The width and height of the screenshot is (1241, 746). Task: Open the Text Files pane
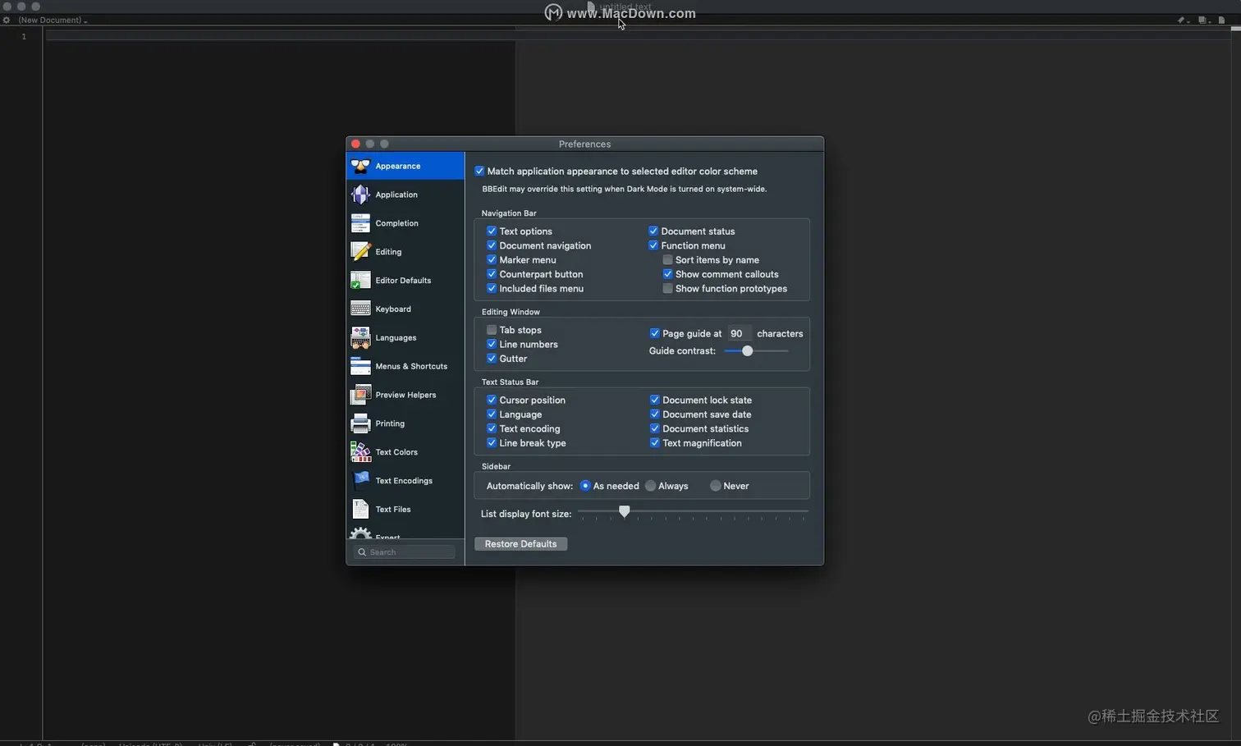[405, 510]
